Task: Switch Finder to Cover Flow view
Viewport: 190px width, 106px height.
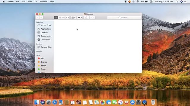Action: [67, 18]
